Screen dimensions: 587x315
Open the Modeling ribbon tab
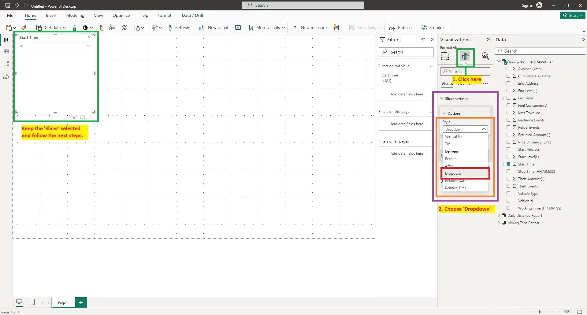(x=75, y=15)
